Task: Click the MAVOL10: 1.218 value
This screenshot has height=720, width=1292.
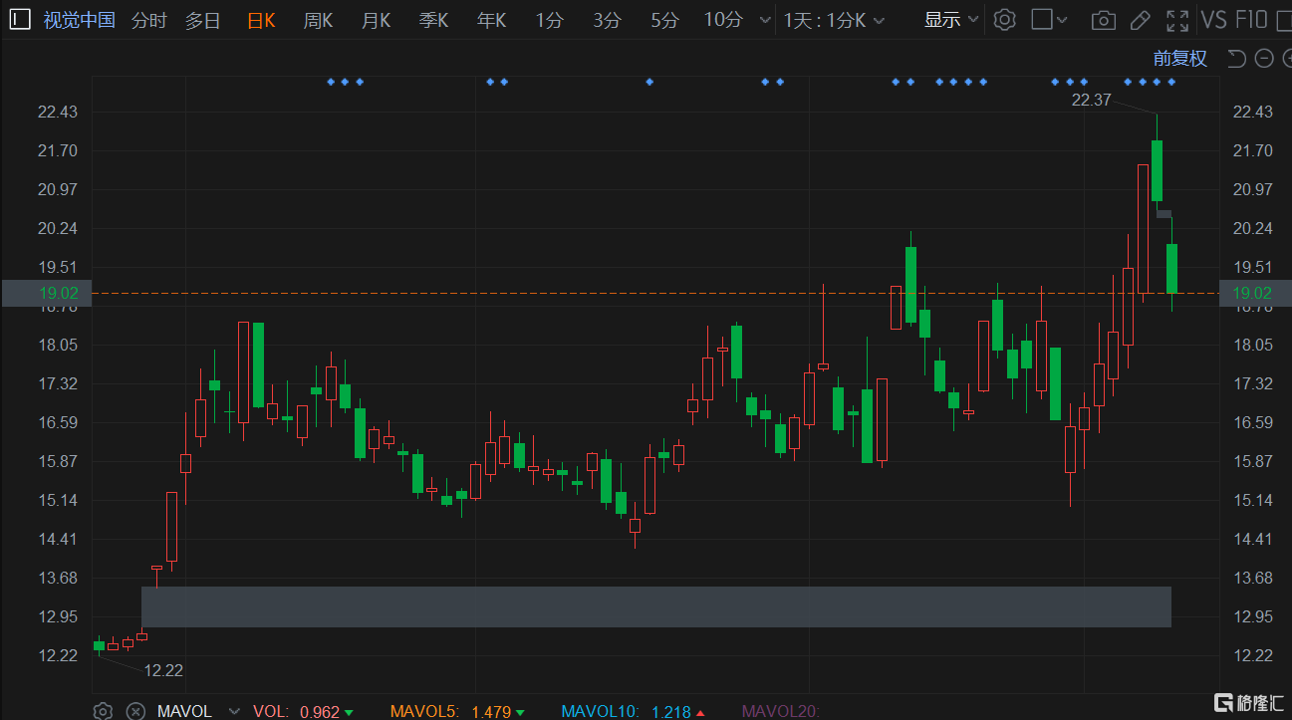Action: click(x=635, y=711)
